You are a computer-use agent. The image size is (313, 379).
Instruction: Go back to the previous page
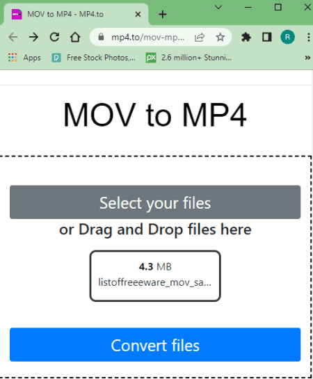coord(13,38)
